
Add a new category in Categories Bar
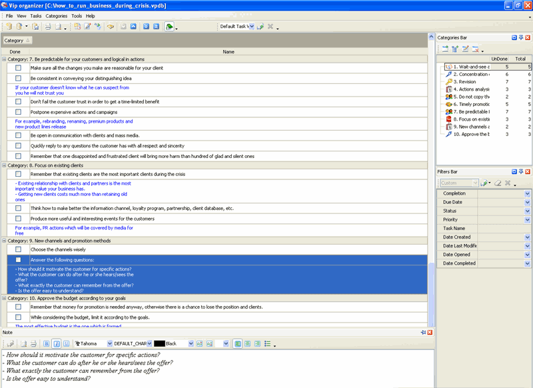pyautogui.click(x=445, y=49)
